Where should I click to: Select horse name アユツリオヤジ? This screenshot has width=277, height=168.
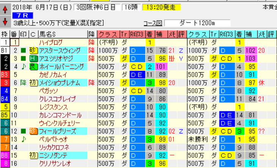(x=57, y=59)
